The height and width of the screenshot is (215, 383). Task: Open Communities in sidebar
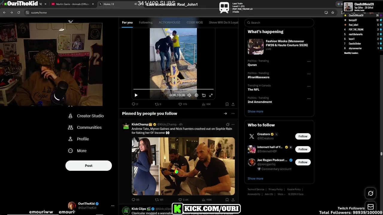point(85,127)
